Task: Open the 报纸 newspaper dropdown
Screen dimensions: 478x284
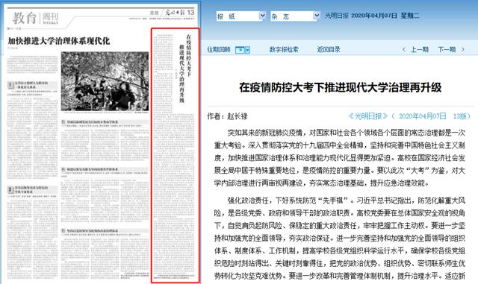Action: (240, 16)
